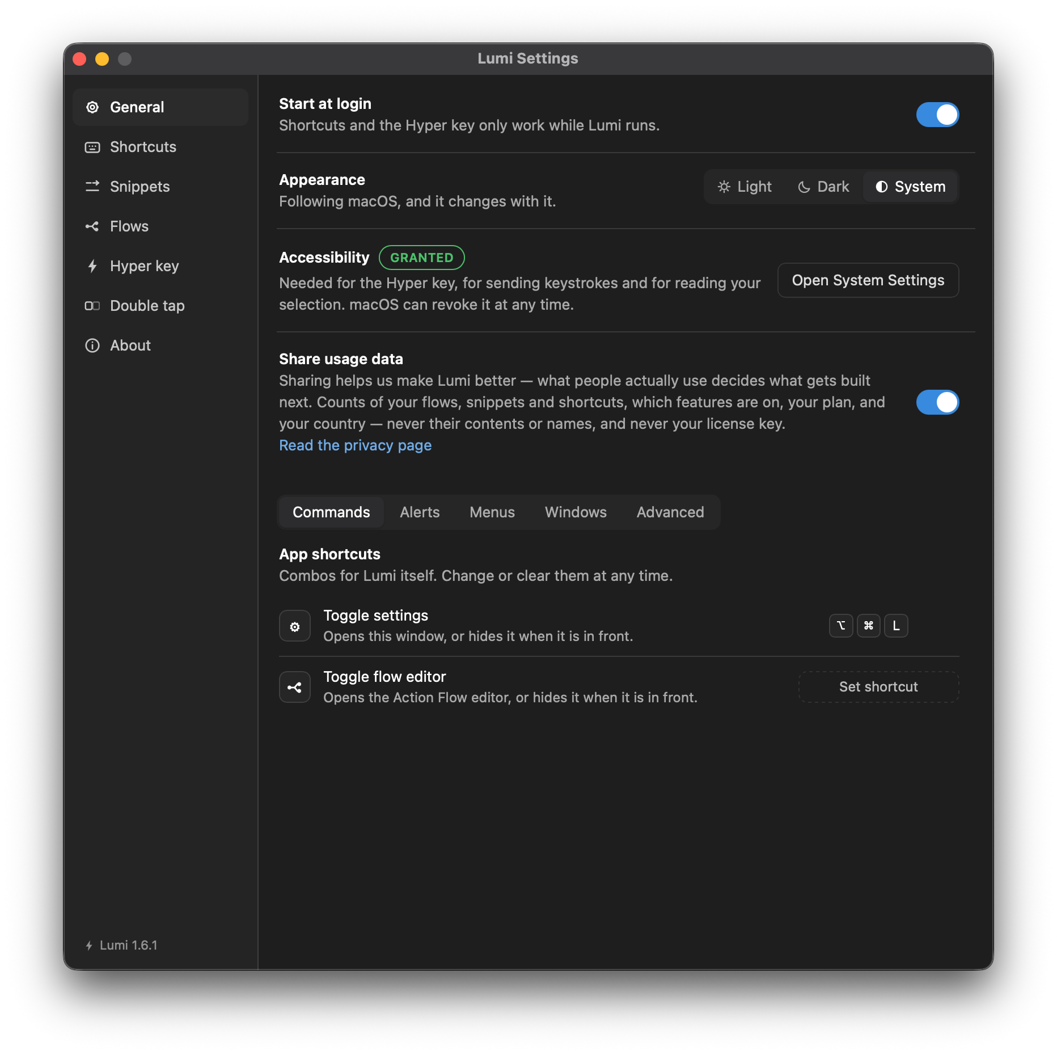Viewport: 1057px width, 1054px height.
Task: Click the About info icon
Action: [92, 345]
